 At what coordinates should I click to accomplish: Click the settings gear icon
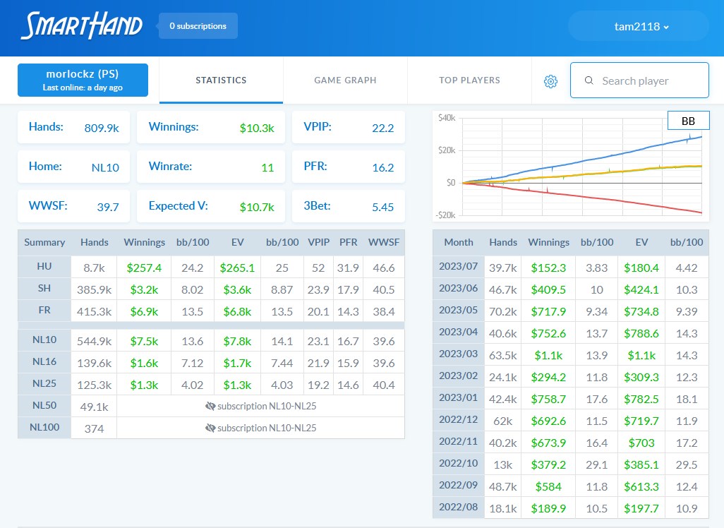point(550,81)
